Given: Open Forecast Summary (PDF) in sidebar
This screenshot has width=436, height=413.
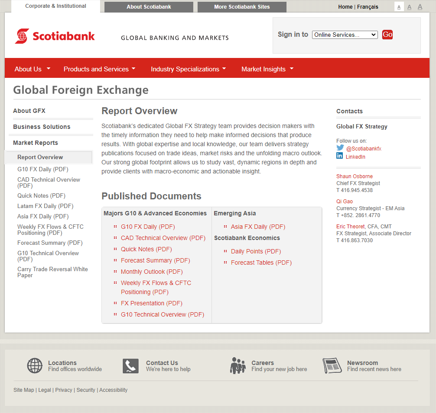Looking at the screenshot, I should point(50,243).
